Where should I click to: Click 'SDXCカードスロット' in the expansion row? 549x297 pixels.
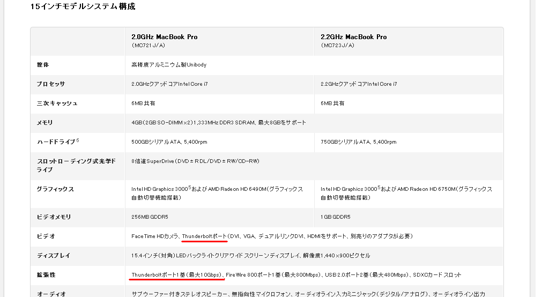coord(437,275)
